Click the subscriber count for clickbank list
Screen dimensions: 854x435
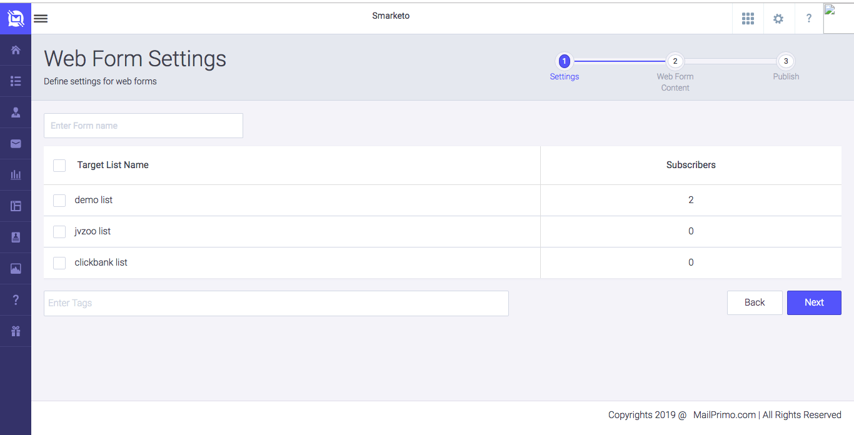tap(691, 262)
